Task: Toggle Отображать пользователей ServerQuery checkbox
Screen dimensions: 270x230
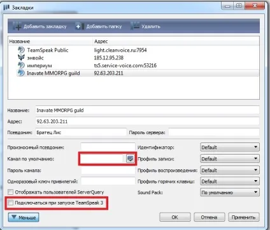Action: click(x=10, y=192)
